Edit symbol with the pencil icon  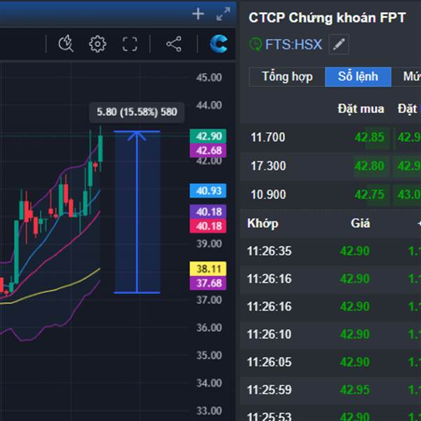point(339,44)
